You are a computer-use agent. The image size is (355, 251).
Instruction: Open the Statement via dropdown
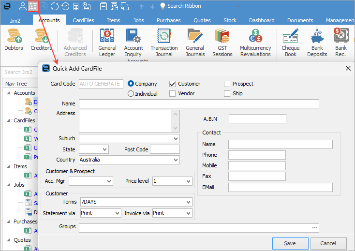click(117, 213)
